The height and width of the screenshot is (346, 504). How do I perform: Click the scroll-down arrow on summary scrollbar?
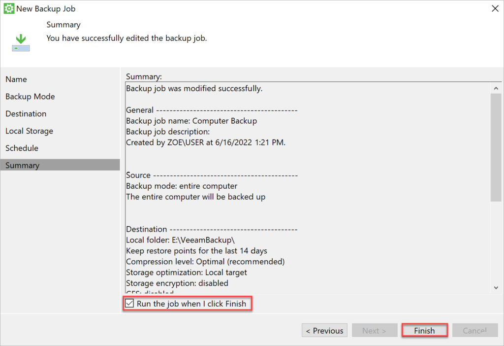496,288
